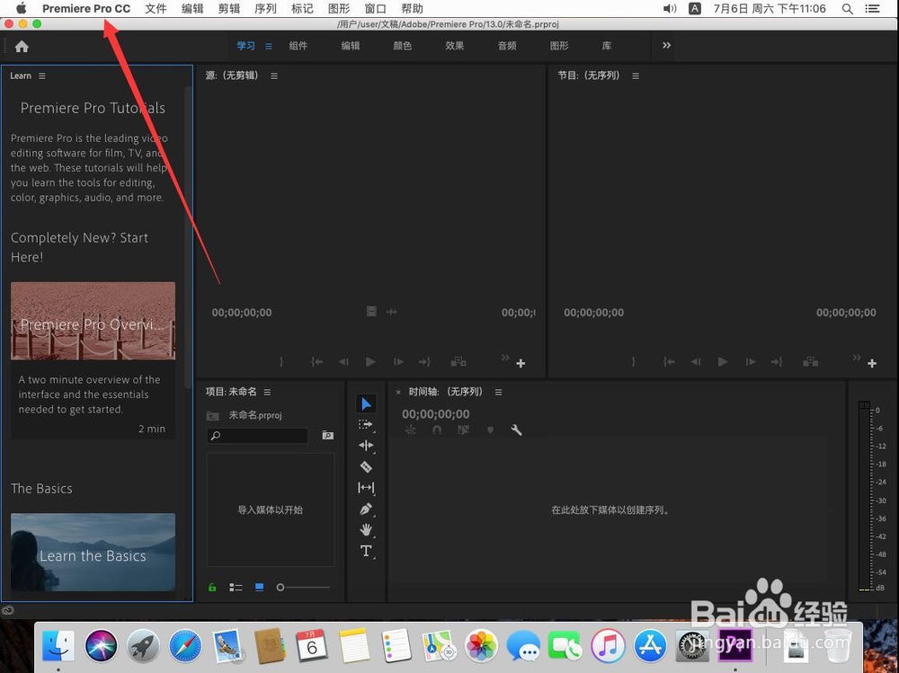Image resolution: width=899 pixels, height=673 pixels.
Task: Open the Project panel menu
Action: point(267,392)
